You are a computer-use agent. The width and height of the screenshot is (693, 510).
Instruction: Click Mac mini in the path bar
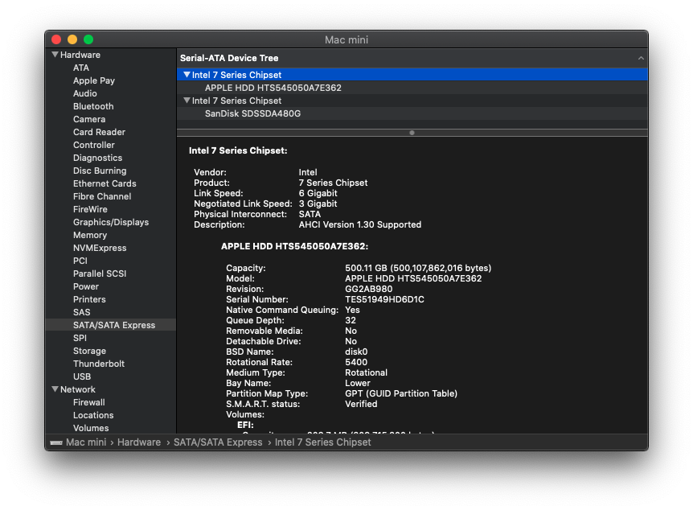tap(86, 442)
